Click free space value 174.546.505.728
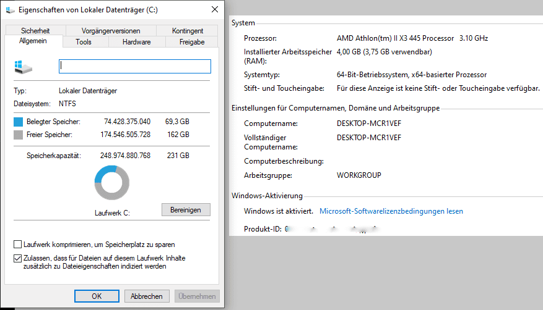The height and width of the screenshot is (310, 543). pyautogui.click(x=125, y=135)
